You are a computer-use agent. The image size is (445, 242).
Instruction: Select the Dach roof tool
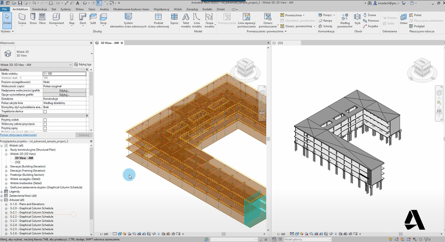pos(83,19)
